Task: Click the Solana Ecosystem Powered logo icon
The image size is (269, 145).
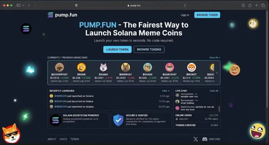Action: point(55,120)
